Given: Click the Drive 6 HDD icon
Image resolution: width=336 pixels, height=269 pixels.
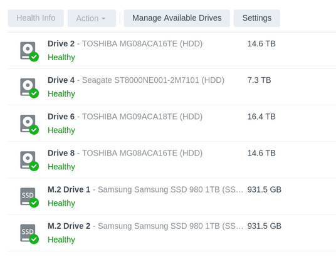Looking at the screenshot, I should (x=28, y=124).
